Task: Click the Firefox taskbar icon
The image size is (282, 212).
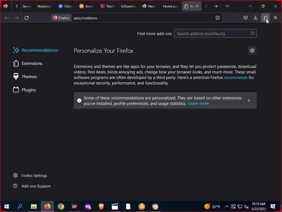Action: coord(47,206)
